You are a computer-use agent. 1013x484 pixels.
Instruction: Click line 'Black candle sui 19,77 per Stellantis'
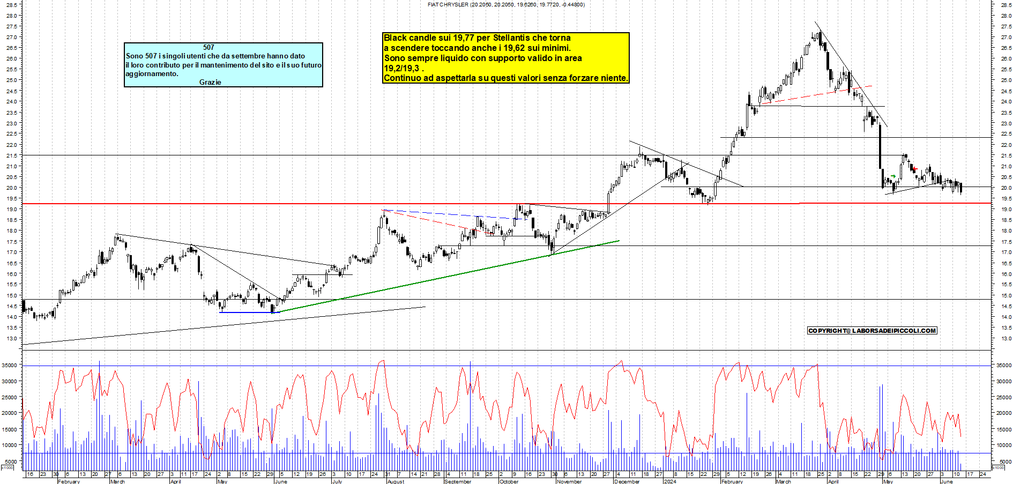(477, 38)
